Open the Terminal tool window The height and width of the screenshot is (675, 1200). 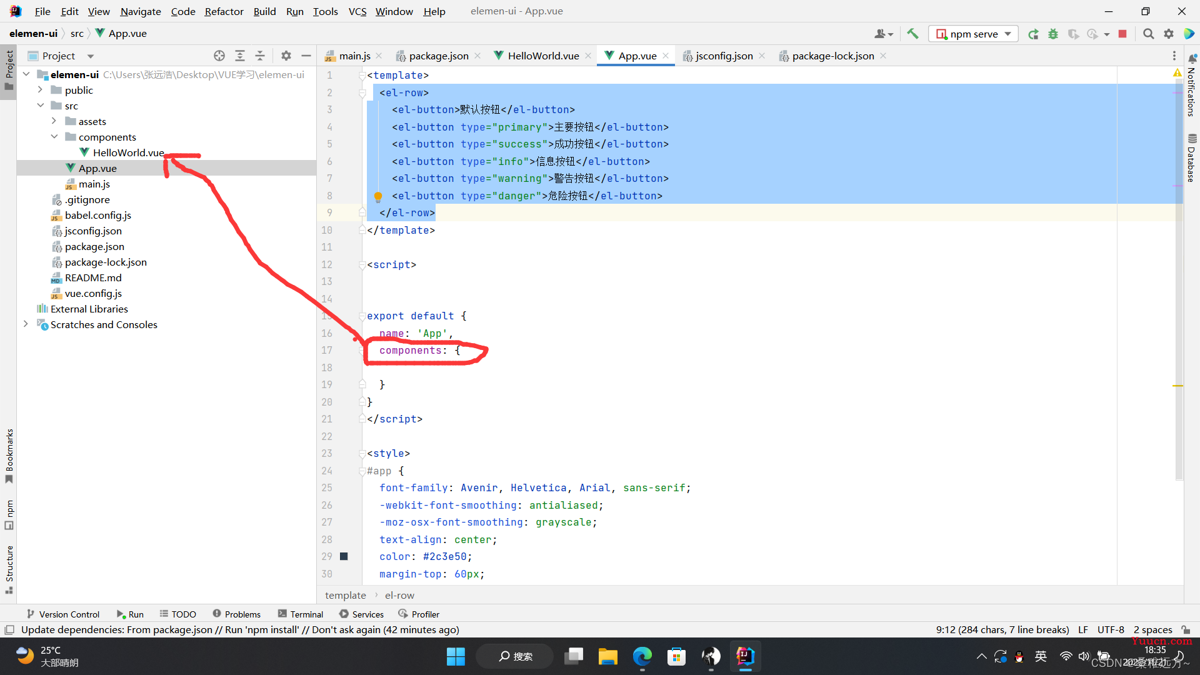click(x=301, y=614)
